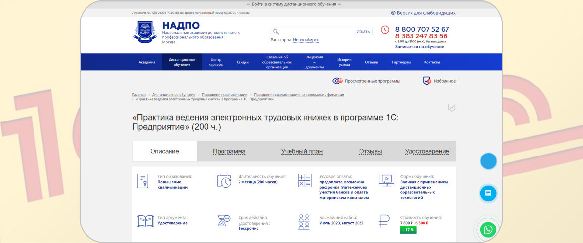Open Повышение квалификации breadcrumb link
The image size is (583, 243).
[x=224, y=94]
